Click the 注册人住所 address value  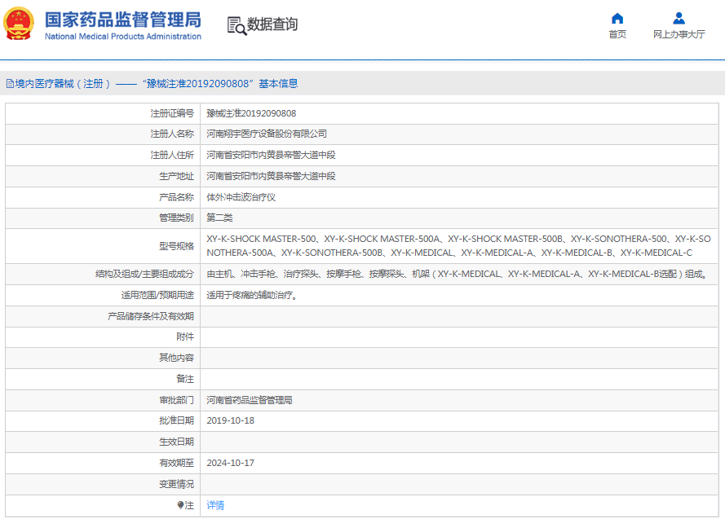pos(271,155)
